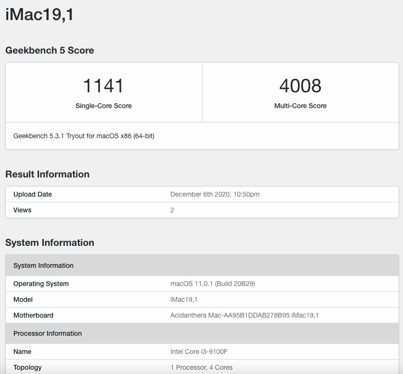Click the Upload Date row label

point(32,194)
